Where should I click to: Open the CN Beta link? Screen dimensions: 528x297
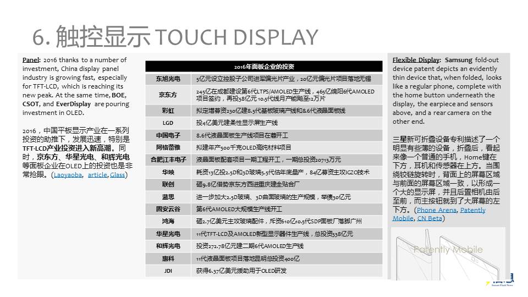430,218
